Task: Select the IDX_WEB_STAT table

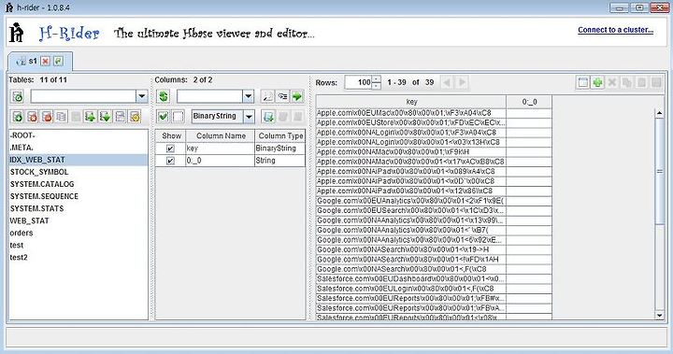Action: (79, 160)
